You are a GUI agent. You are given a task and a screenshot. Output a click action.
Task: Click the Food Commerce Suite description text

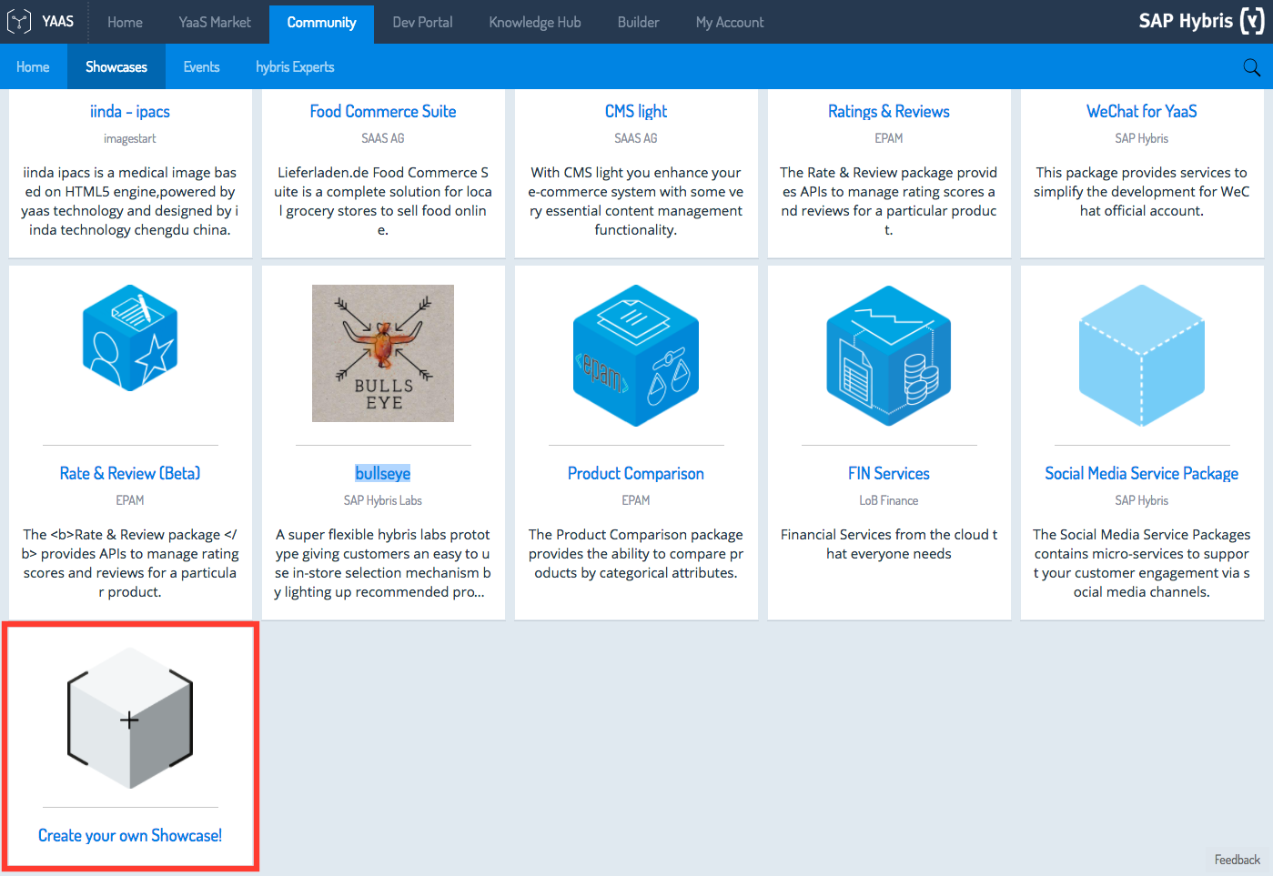pos(383,201)
